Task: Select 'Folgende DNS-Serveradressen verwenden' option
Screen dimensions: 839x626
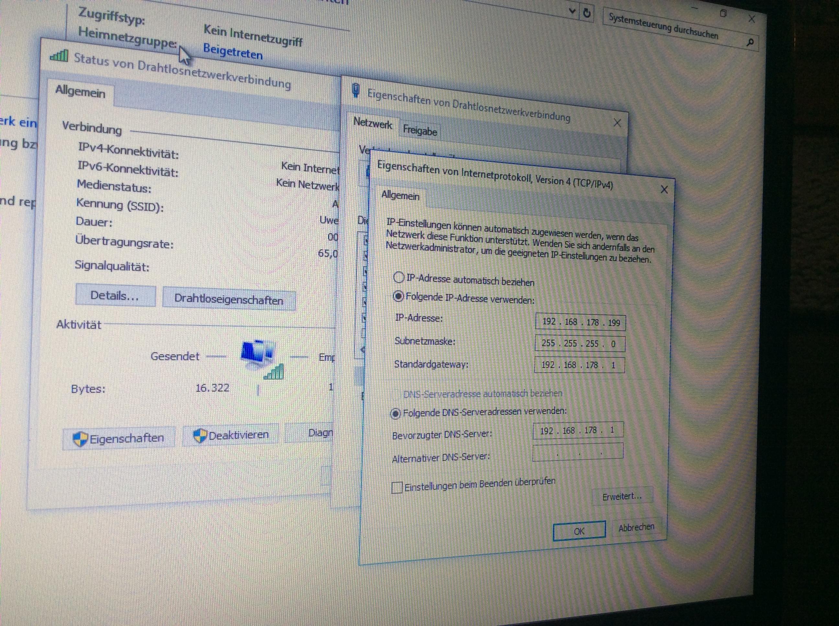Action: pos(395,413)
